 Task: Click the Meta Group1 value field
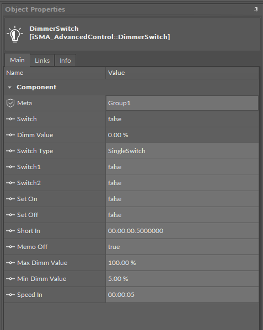point(182,103)
